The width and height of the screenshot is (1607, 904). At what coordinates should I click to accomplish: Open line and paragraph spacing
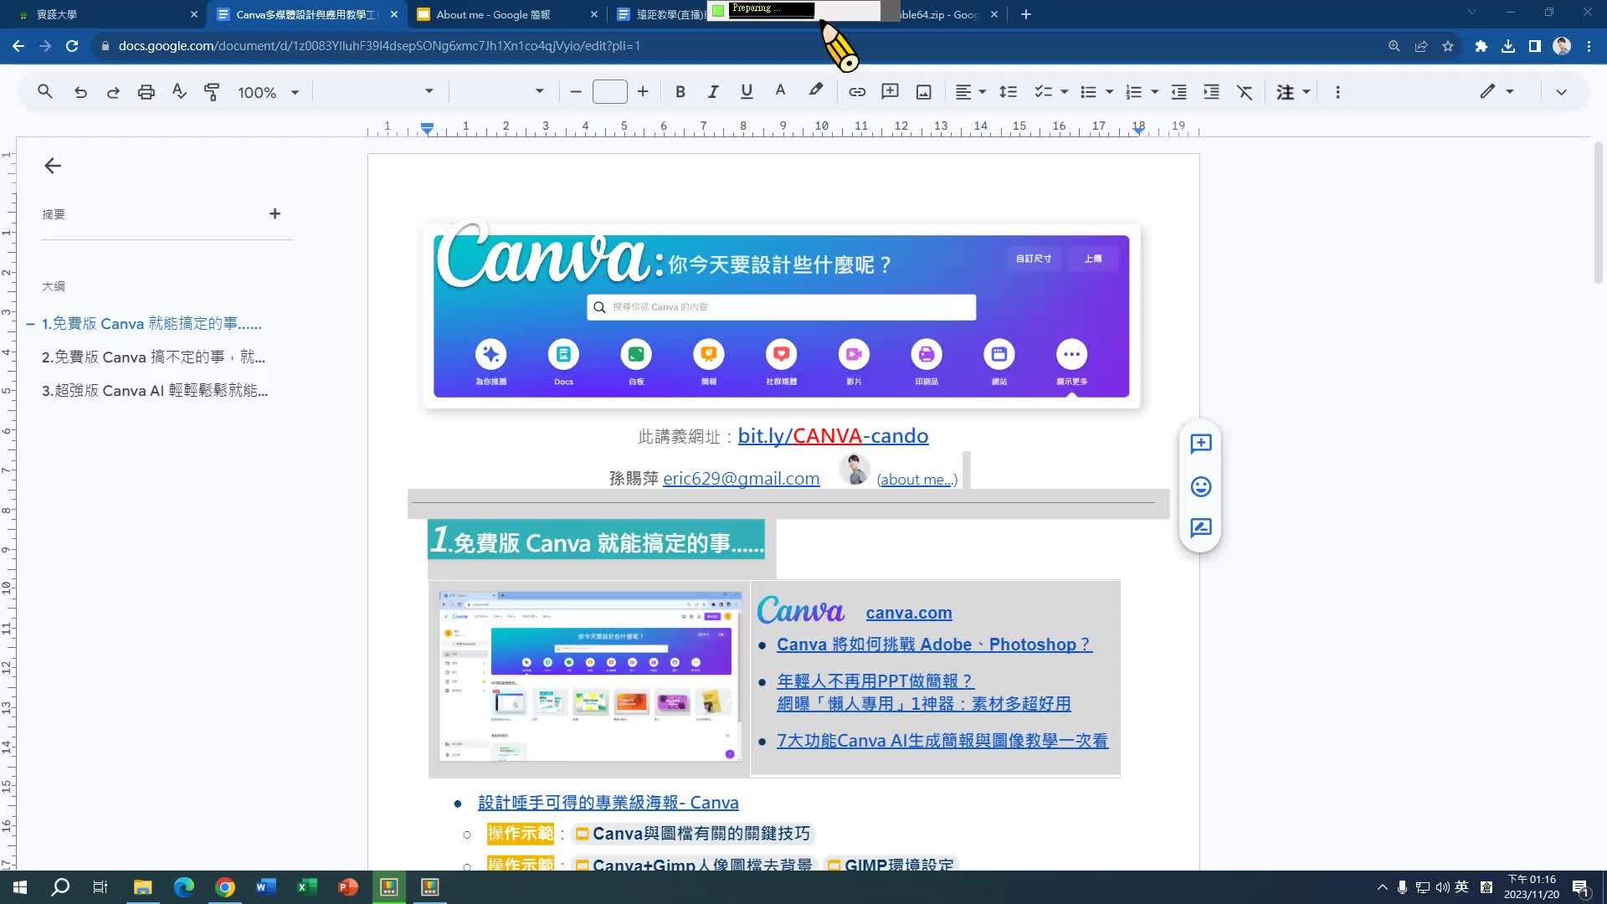1009,92
